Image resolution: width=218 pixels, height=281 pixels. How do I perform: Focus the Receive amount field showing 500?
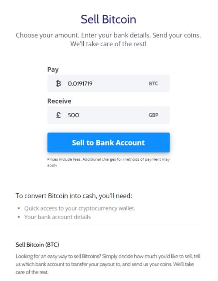pos(109,115)
